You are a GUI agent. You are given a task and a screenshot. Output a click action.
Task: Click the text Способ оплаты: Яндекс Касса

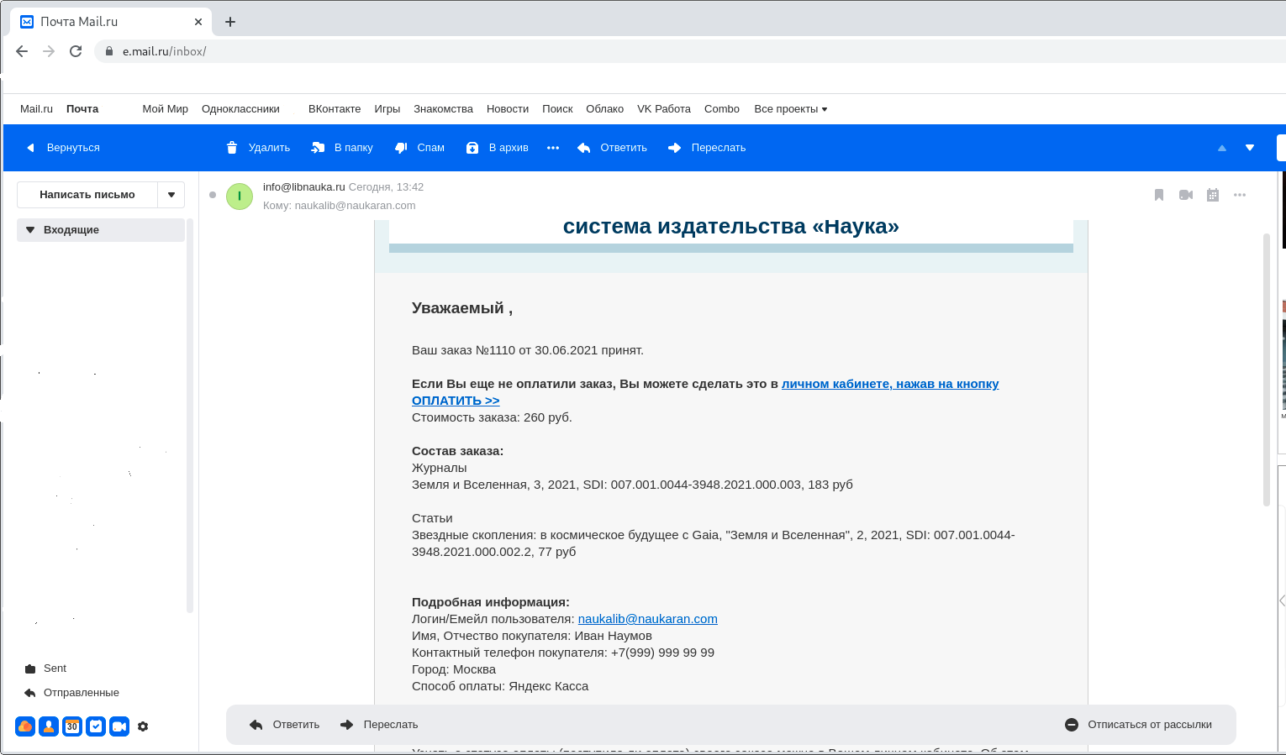[x=500, y=686]
